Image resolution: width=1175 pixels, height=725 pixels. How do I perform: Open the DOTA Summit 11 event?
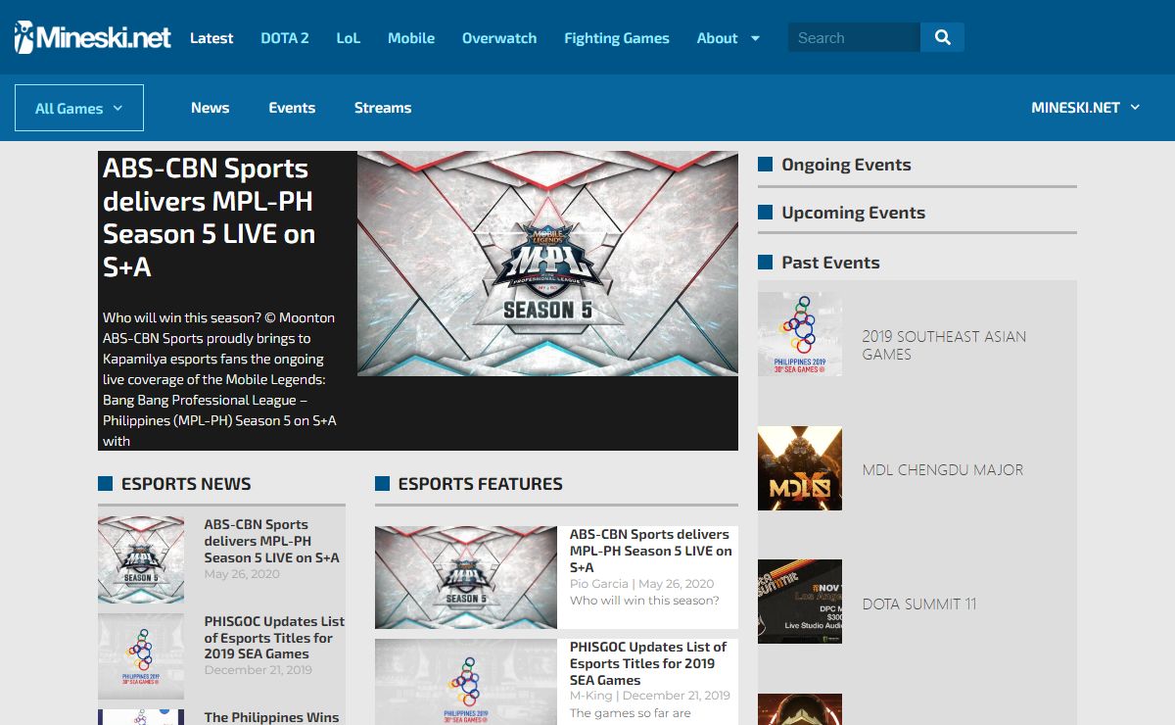point(919,604)
